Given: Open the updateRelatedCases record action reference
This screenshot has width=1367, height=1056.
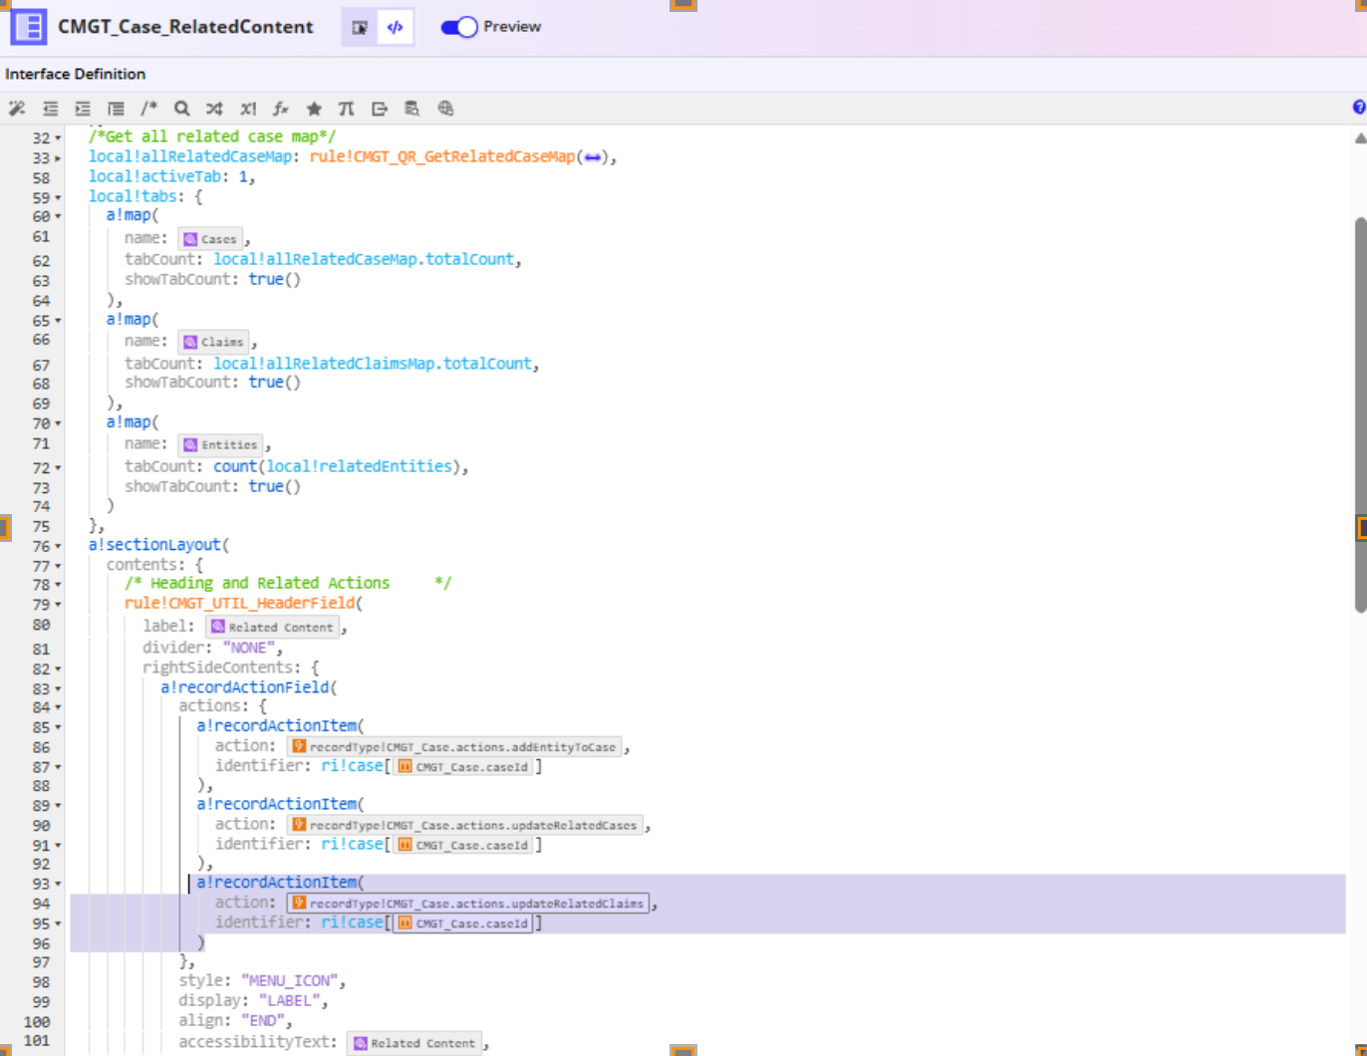Looking at the screenshot, I should click(x=464, y=825).
